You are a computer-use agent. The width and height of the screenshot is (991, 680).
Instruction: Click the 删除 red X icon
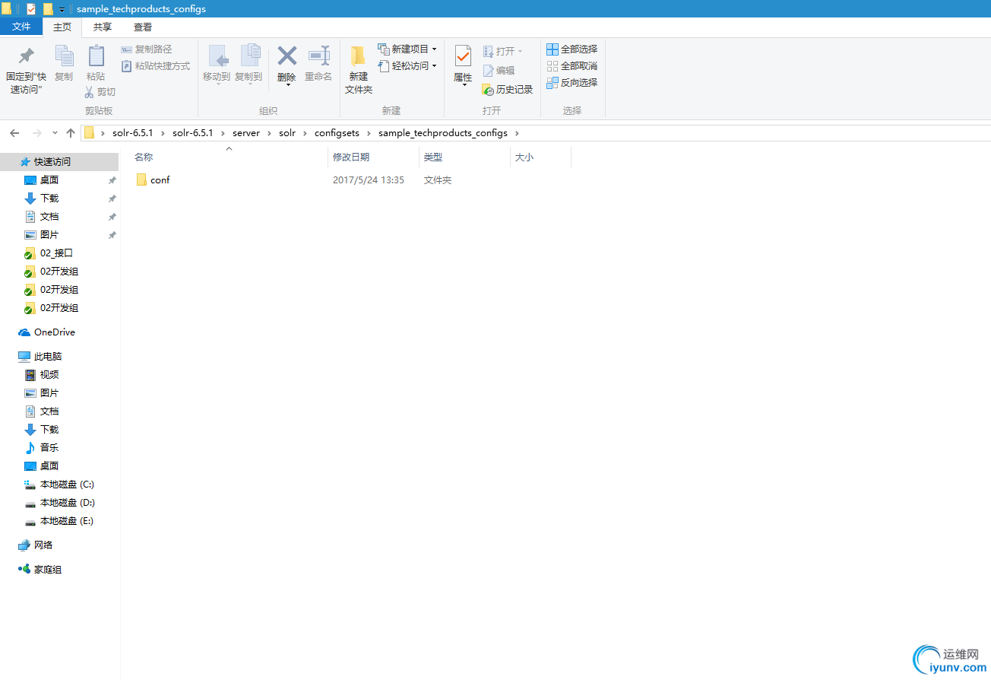(x=287, y=56)
